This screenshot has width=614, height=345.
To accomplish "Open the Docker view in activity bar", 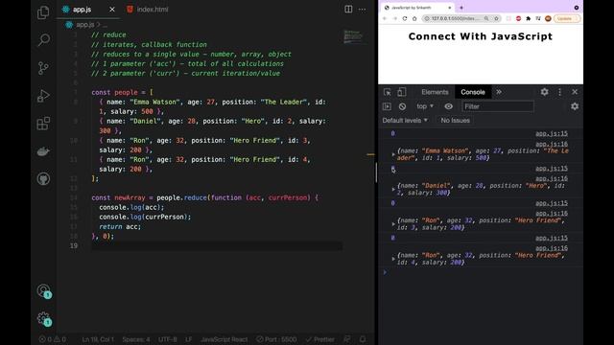I will tap(43, 151).
